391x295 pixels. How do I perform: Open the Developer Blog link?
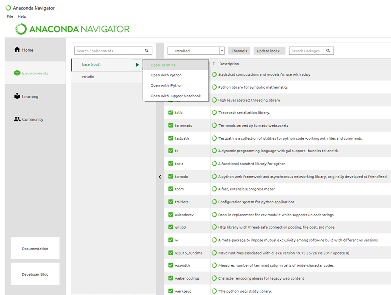35,274
